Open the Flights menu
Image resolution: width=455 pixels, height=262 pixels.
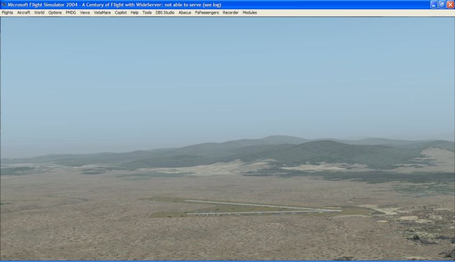click(x=7, y=13)
